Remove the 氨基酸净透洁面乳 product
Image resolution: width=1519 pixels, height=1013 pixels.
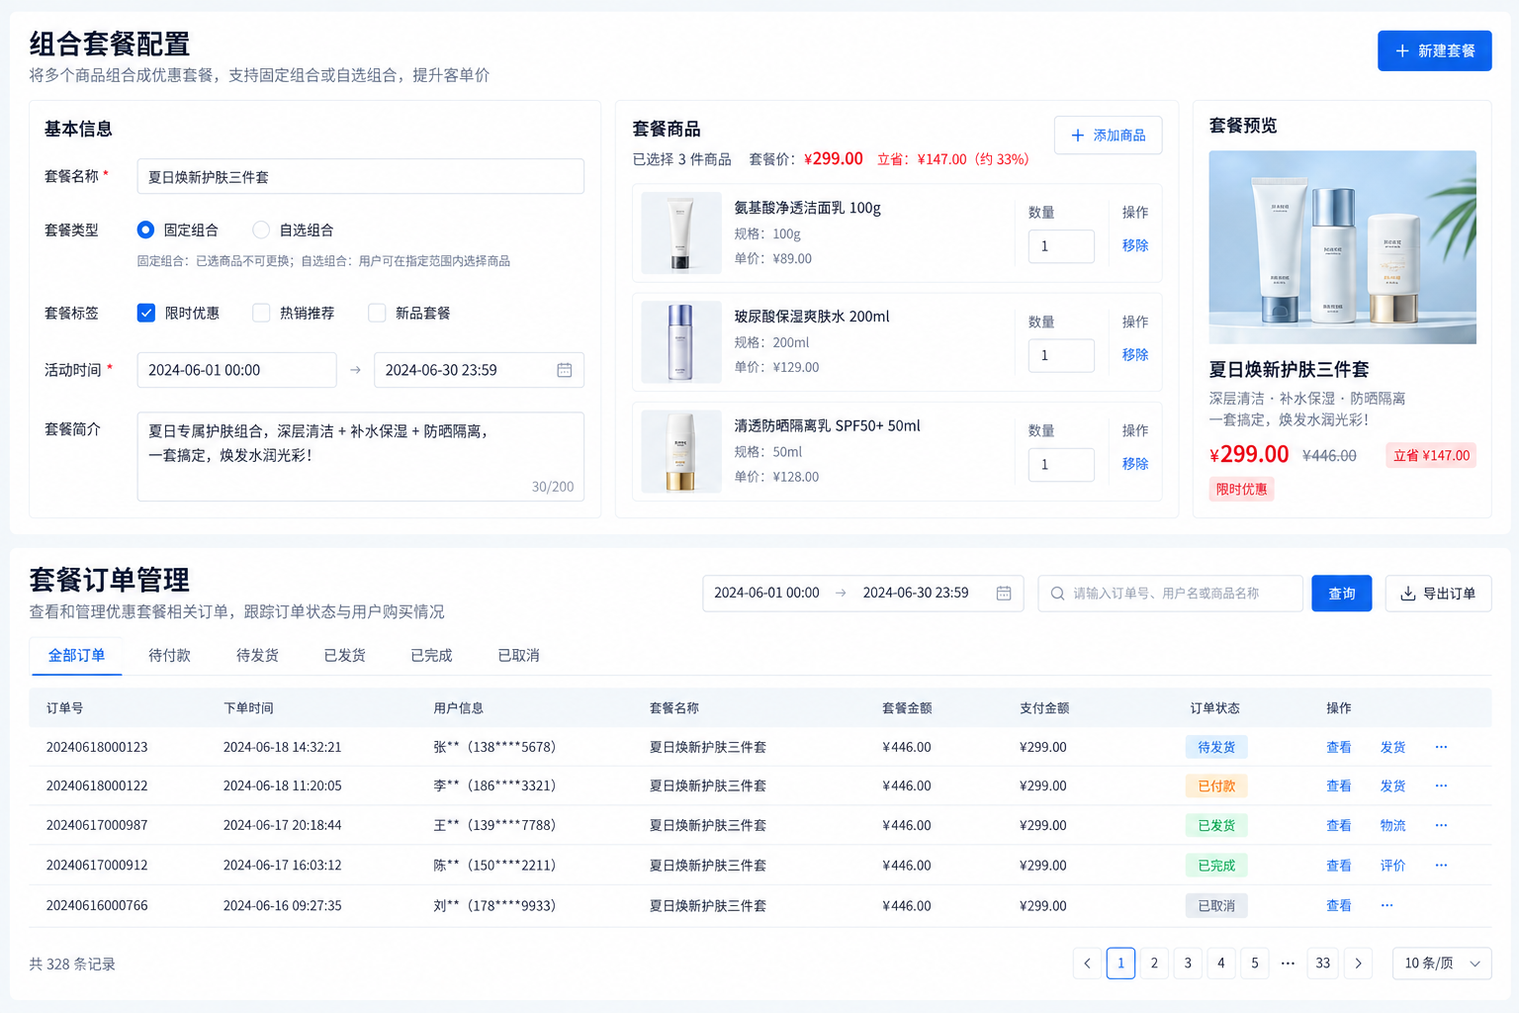[1135, 245]
